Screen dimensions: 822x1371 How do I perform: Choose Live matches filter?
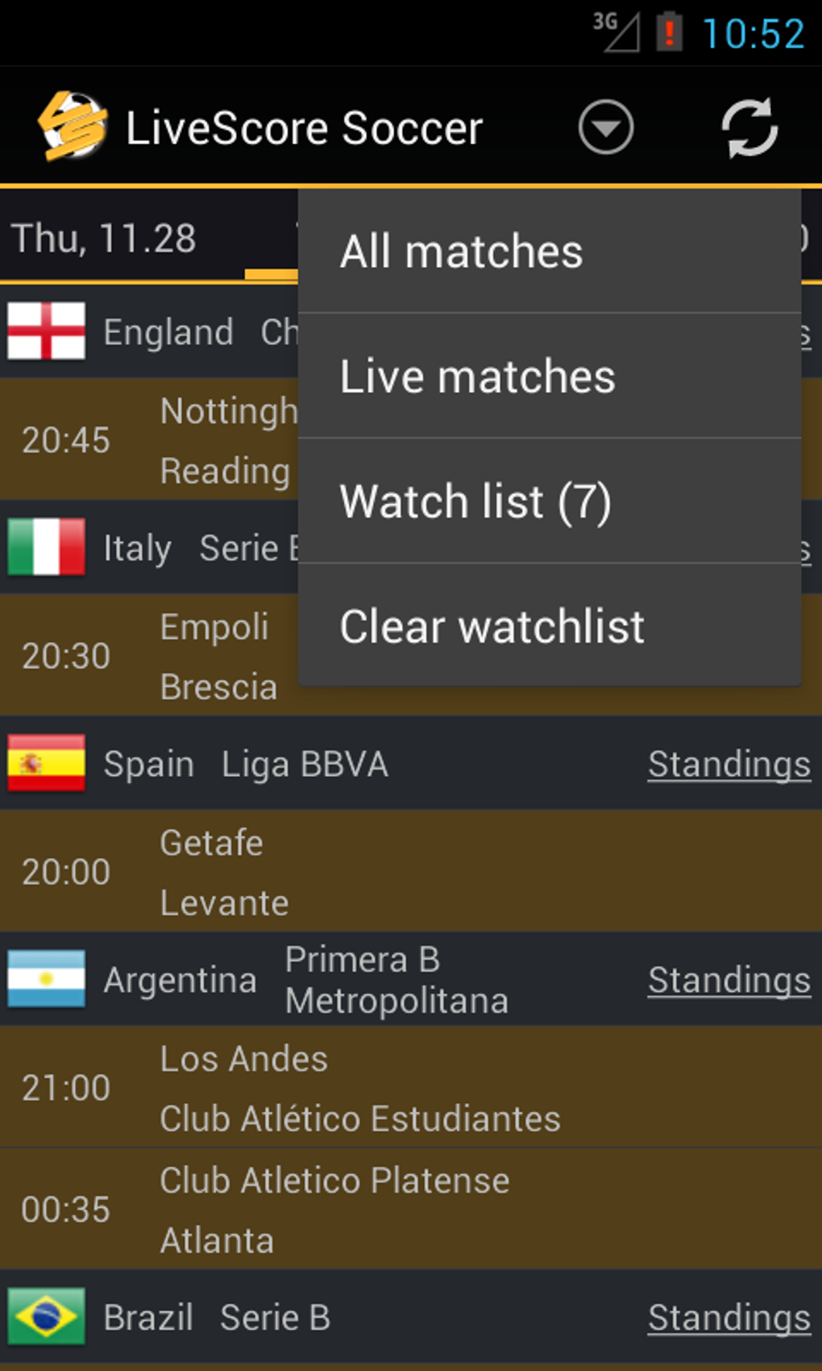[x=549, y=377]
